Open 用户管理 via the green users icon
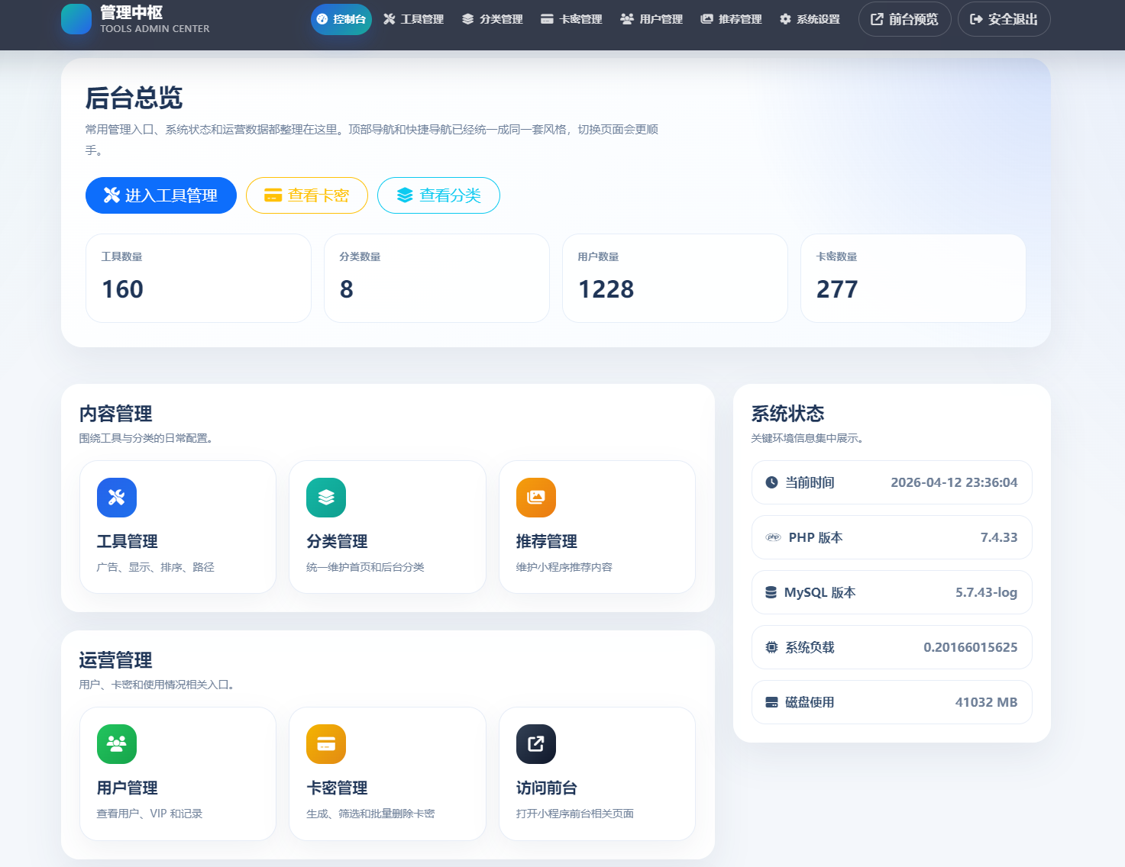The height and width of the screenshot is (867, 1125). tap(116, 744)
